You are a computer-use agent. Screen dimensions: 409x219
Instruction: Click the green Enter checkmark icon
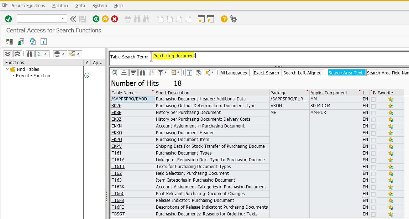9,19
